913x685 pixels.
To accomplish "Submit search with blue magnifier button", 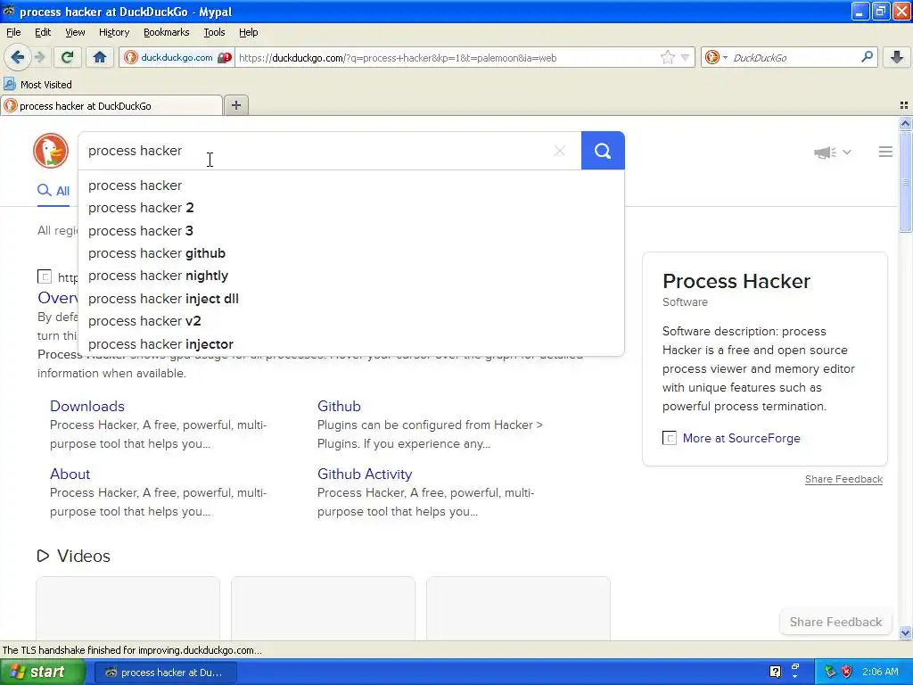I will [603, 151].
